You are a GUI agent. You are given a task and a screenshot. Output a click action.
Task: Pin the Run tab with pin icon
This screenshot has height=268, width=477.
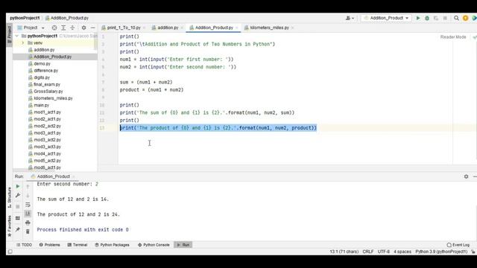coord(18,229)
